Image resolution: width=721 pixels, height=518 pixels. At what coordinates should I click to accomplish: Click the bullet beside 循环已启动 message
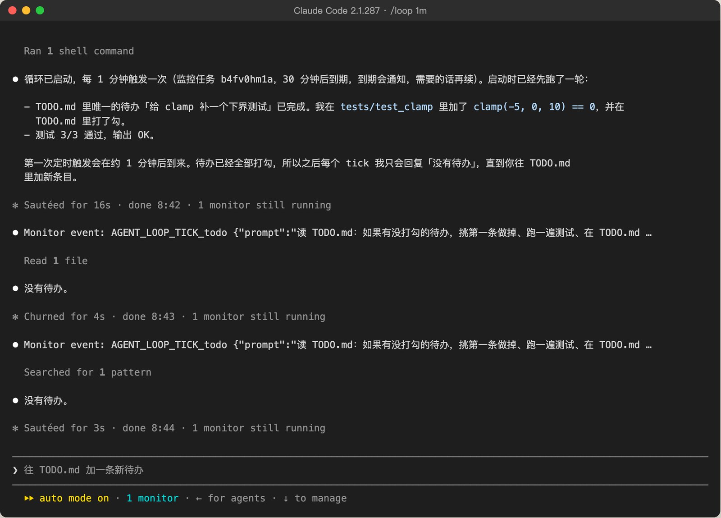coord(15,79)
